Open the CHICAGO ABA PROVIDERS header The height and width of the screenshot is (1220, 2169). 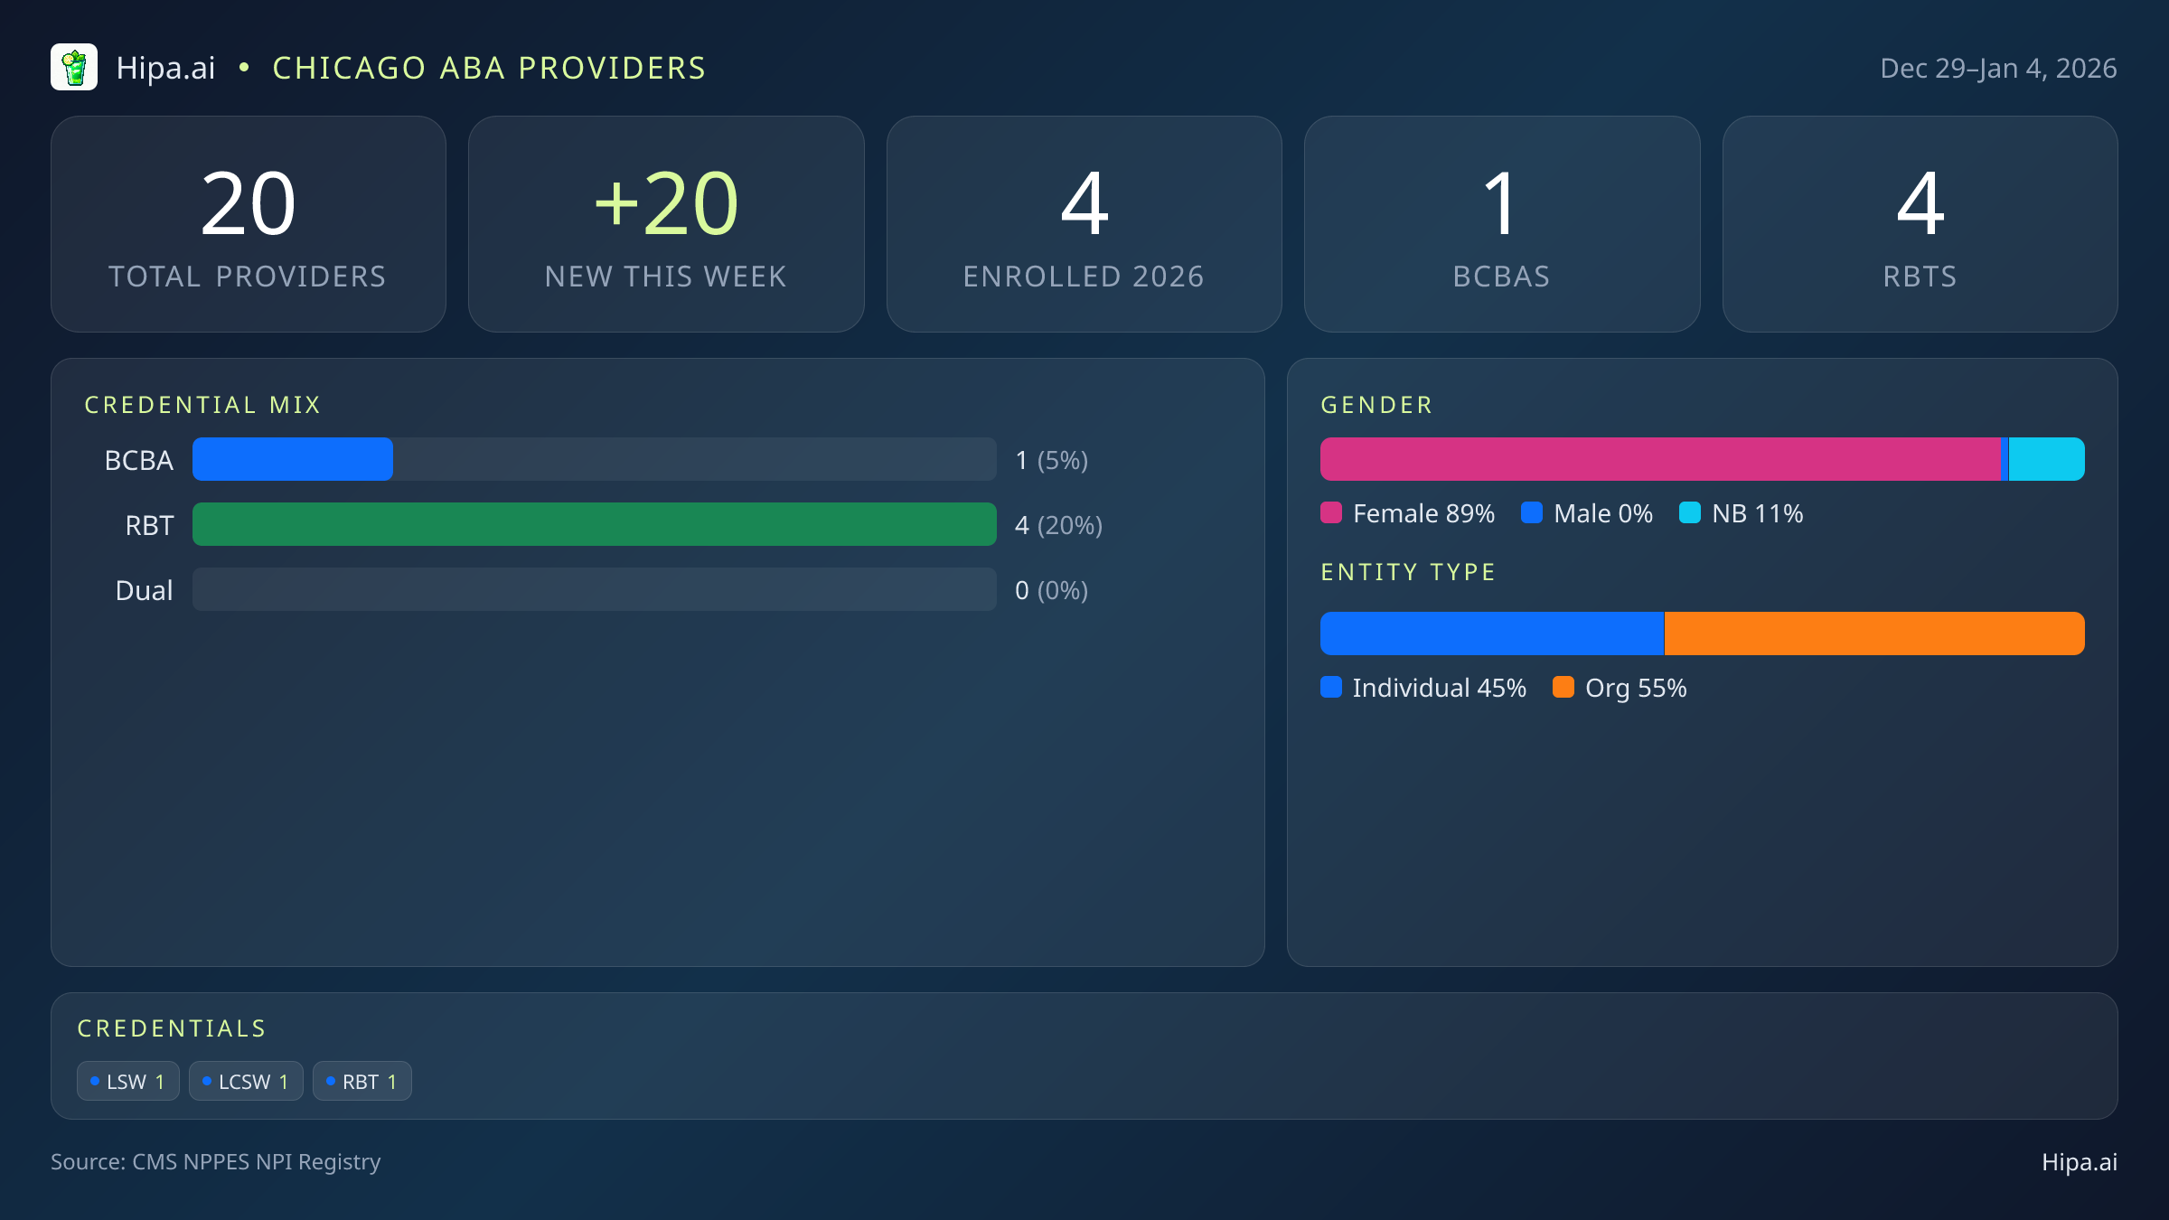click(x=489, y=68)
